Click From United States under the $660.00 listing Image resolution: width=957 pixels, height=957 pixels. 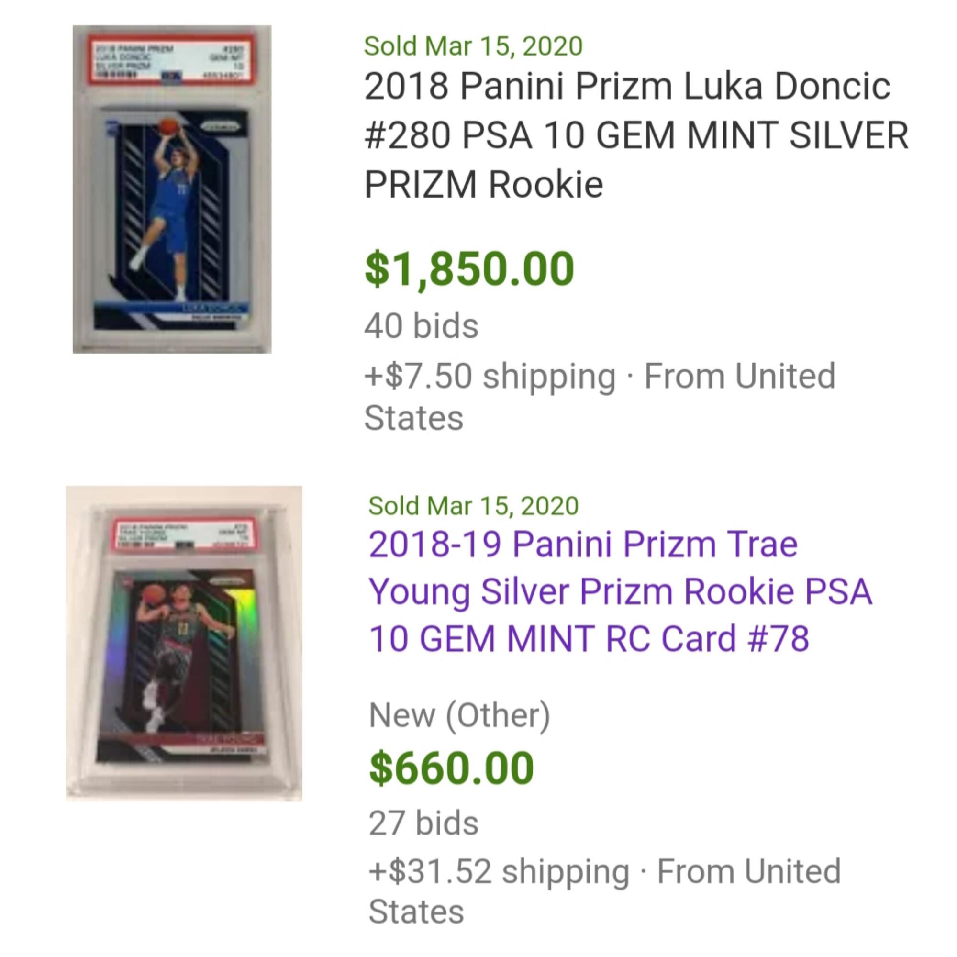pos(748,872)
